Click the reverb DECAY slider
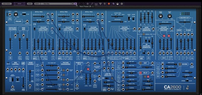Screen dimensions: 202x95 coord(187,73)
